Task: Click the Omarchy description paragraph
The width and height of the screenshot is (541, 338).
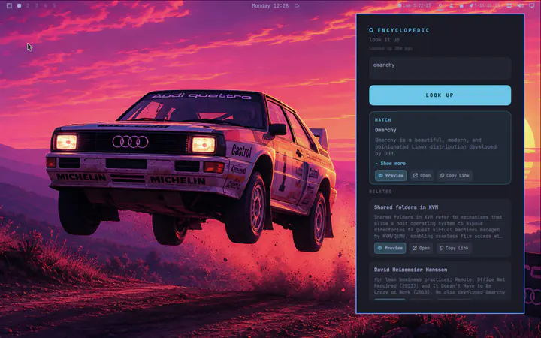Action: 436,147
